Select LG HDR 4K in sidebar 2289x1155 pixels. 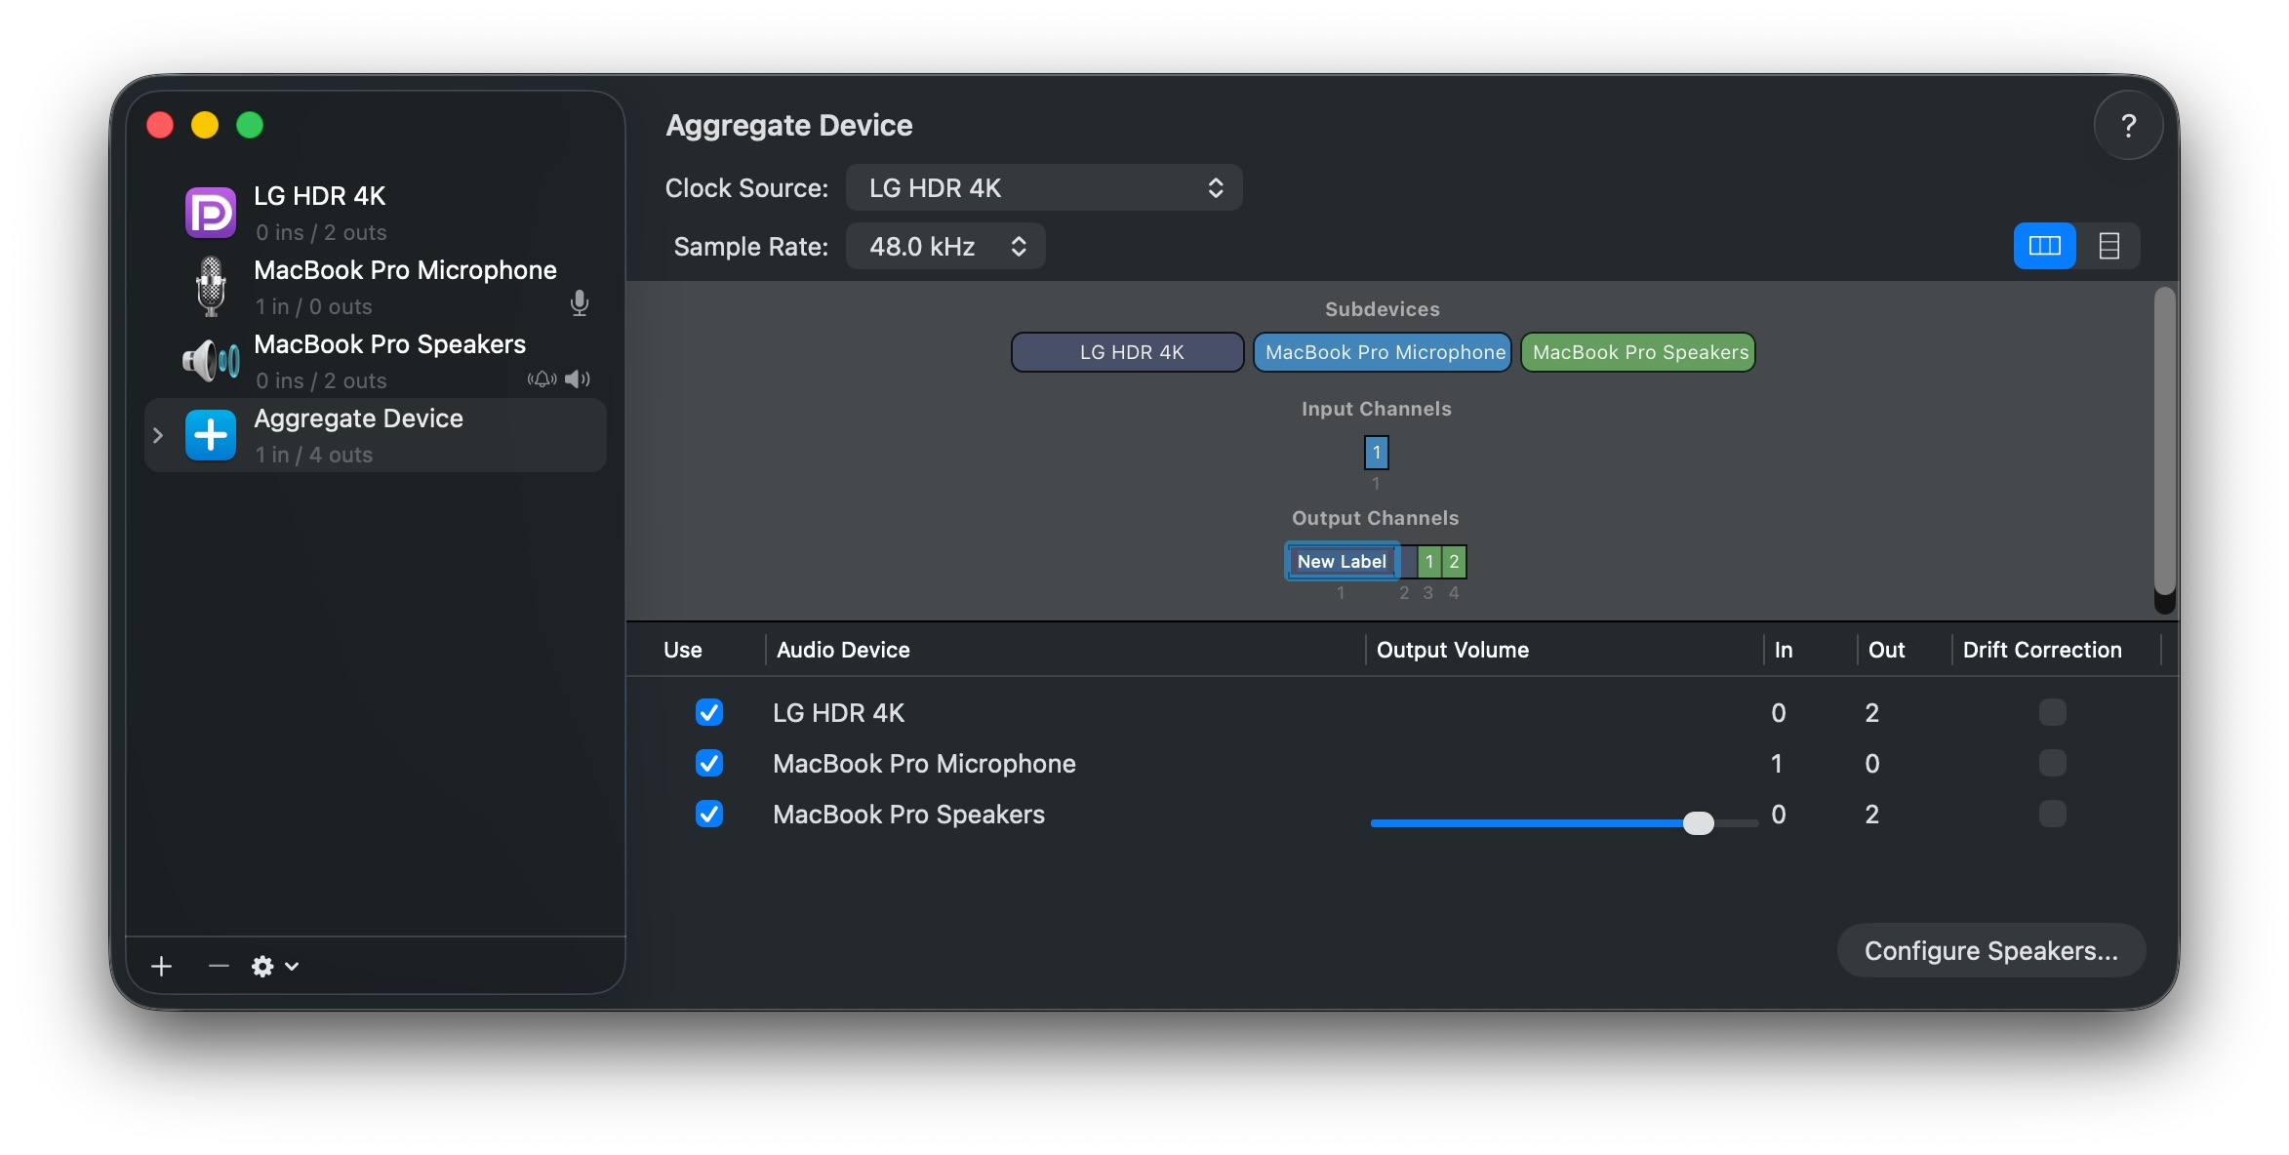376,213
